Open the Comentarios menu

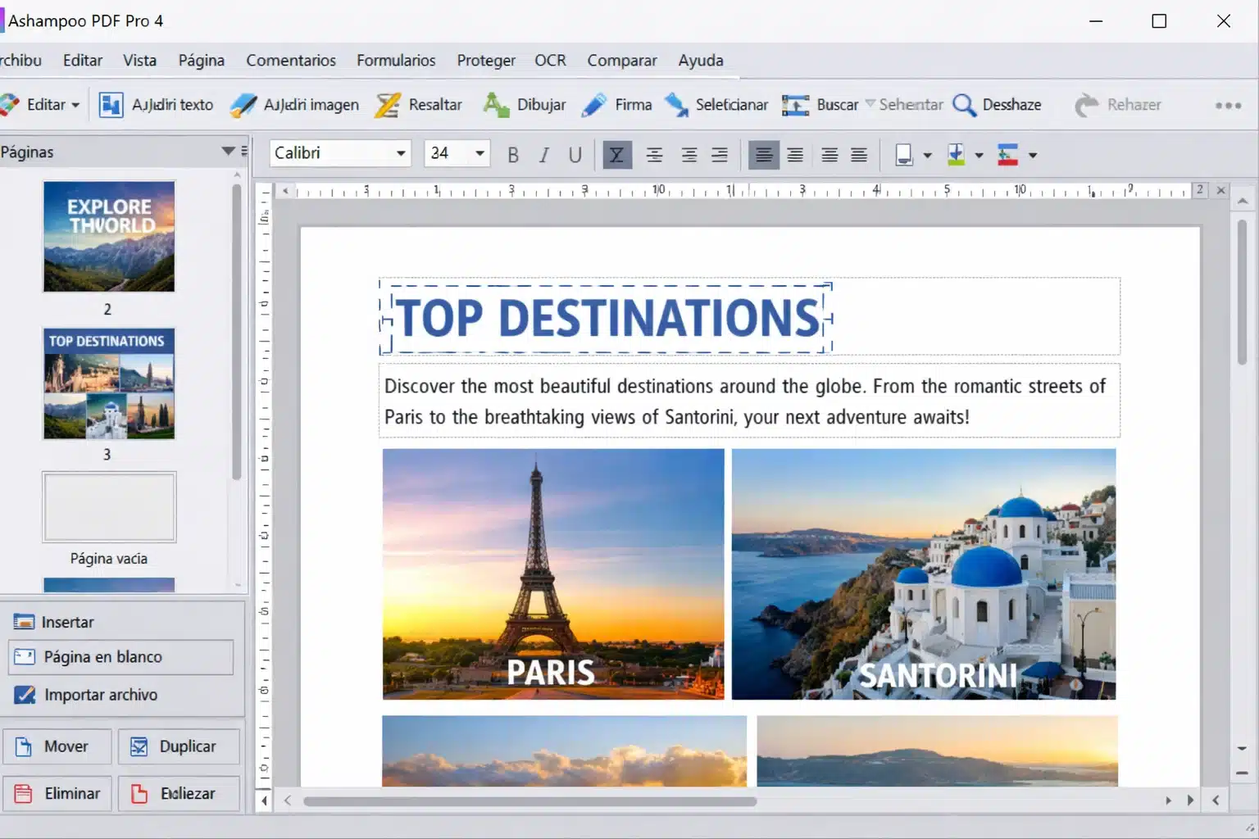tap(290, 61)
